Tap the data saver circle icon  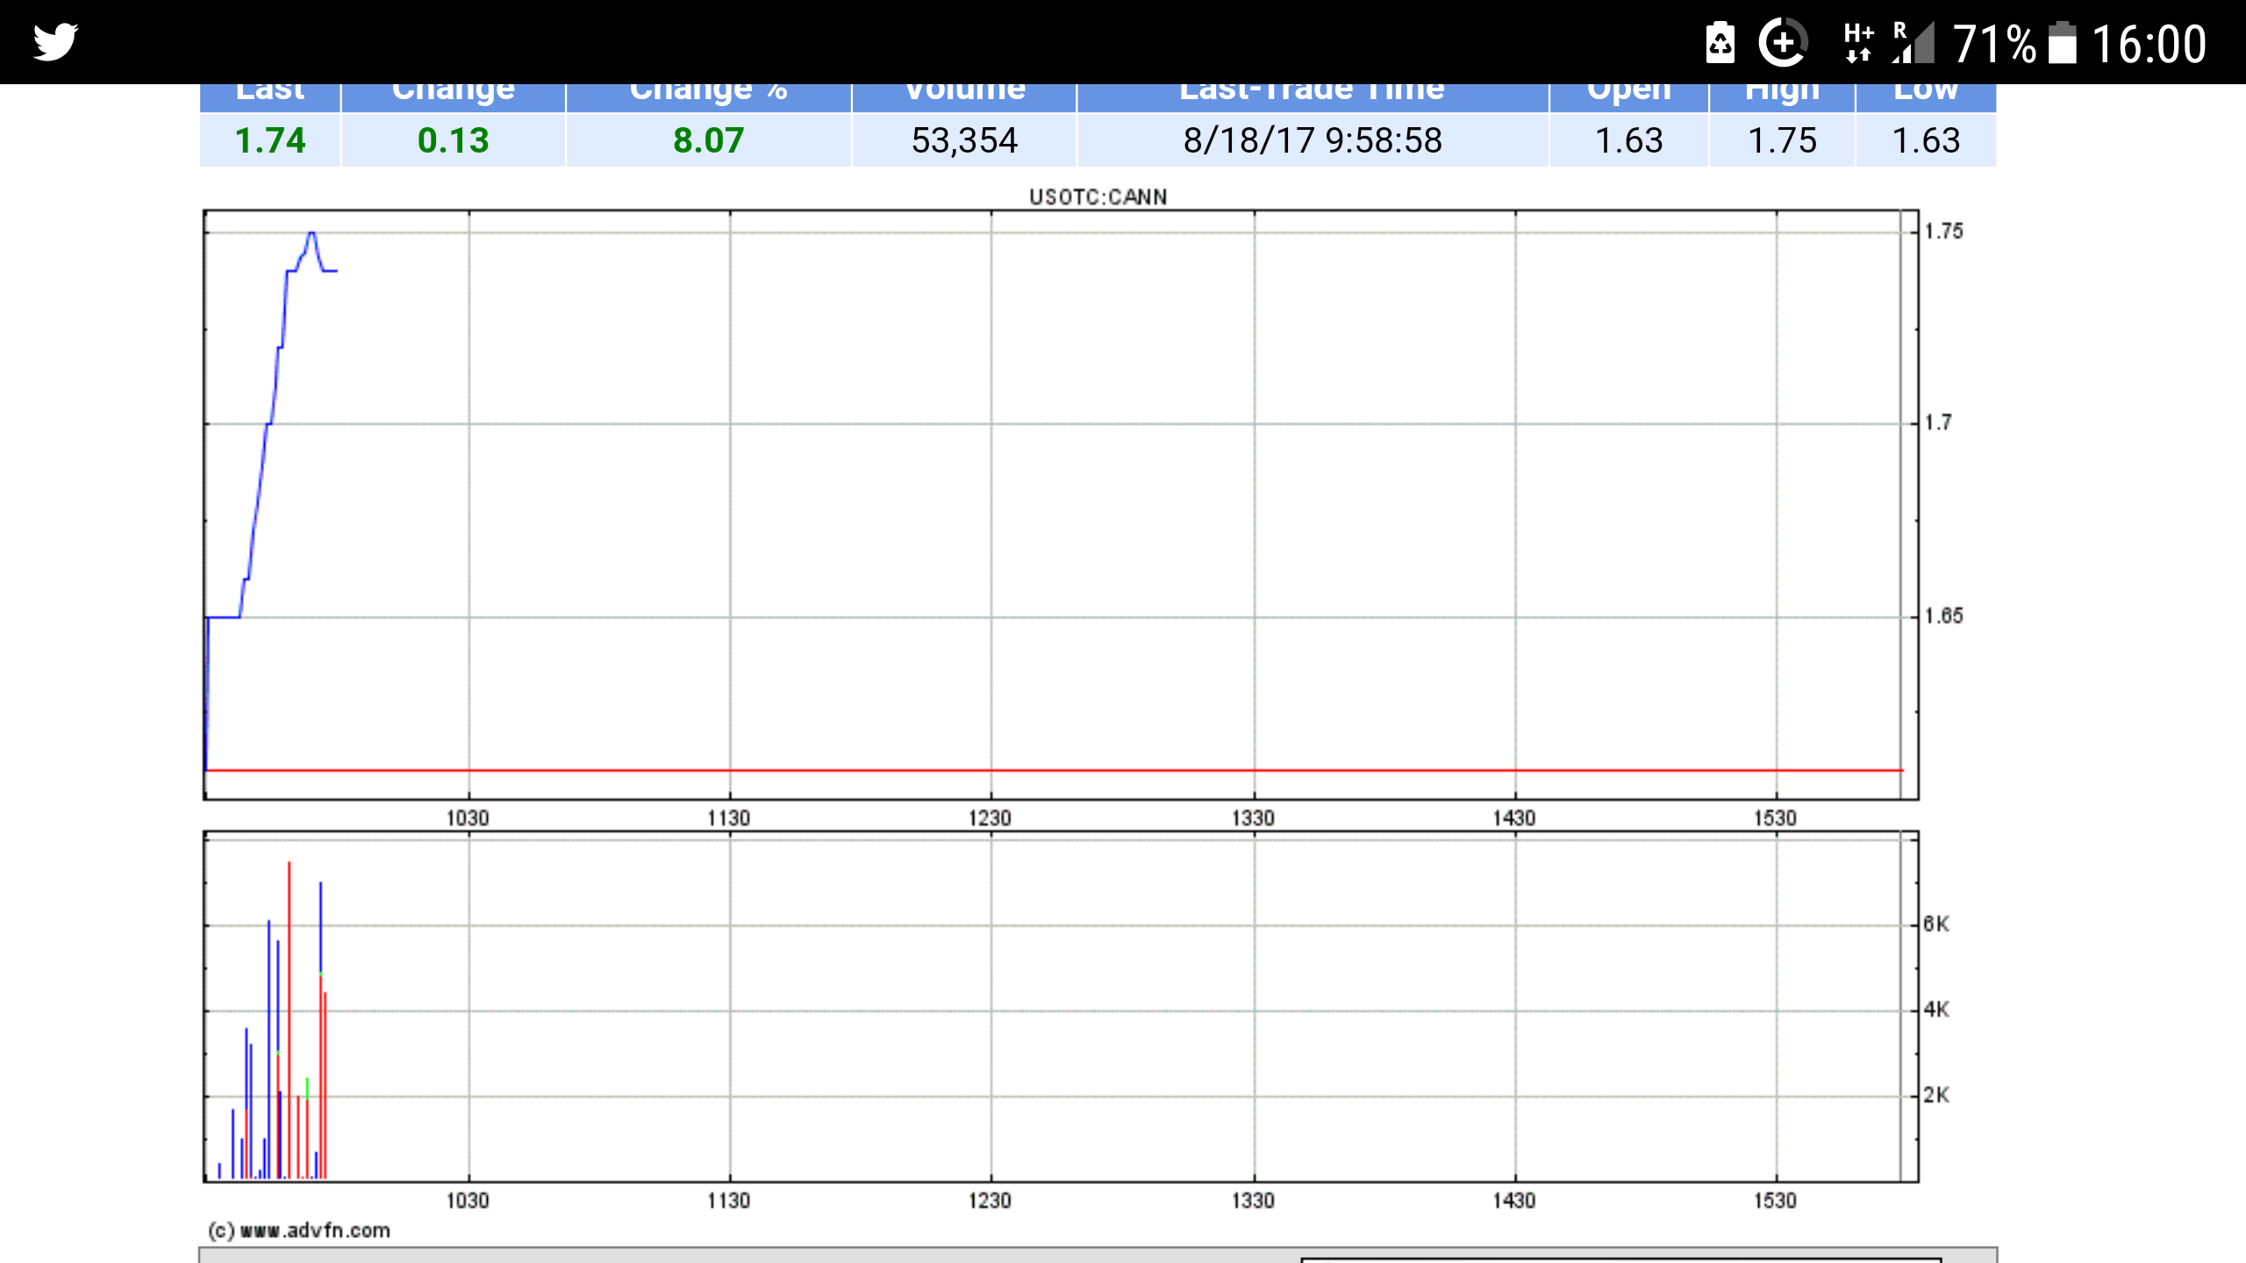(x=1783, y=42)
